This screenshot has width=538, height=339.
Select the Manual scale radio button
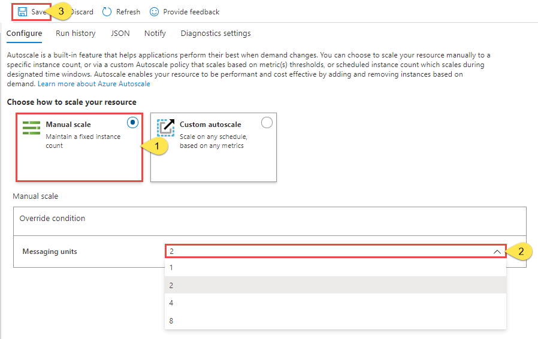click(132, 123)
